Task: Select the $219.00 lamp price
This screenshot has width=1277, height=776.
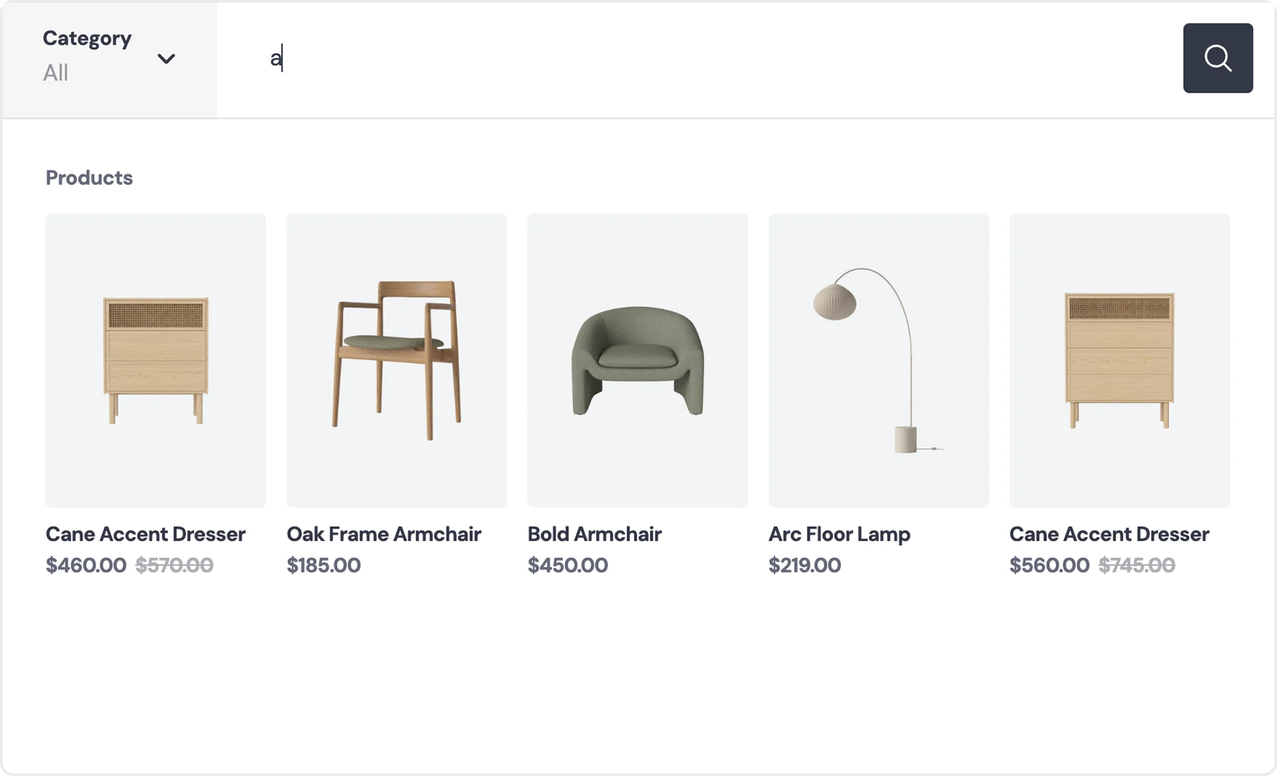Action: pyautogui.click(x=804, y=565)
